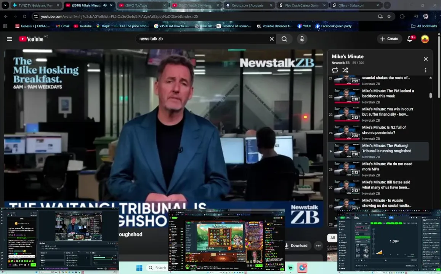Play 'The PM lacked a backbone' video

[x=378, y=96]
